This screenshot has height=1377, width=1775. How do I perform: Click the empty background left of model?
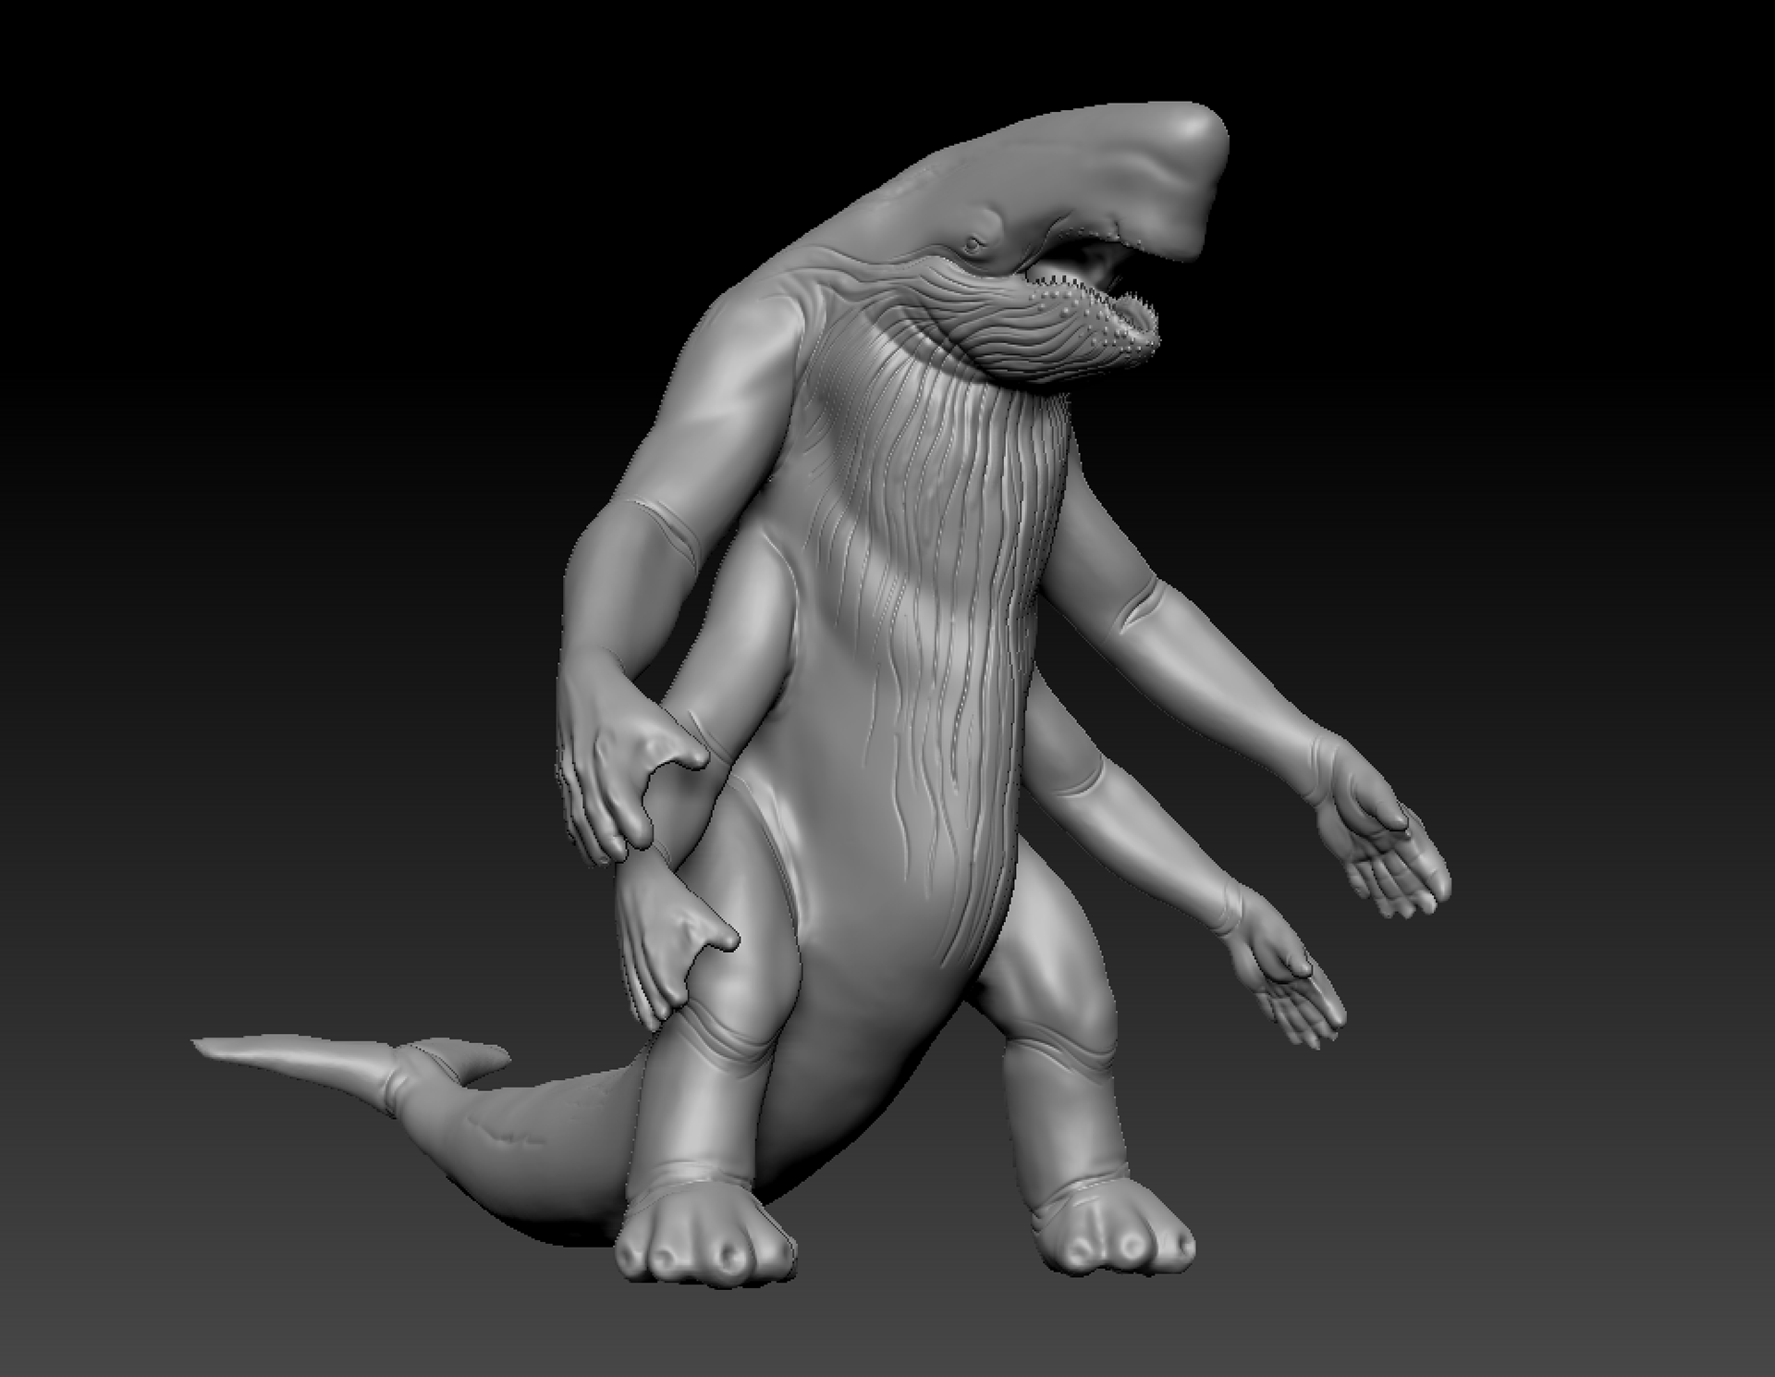click(277, 555)
